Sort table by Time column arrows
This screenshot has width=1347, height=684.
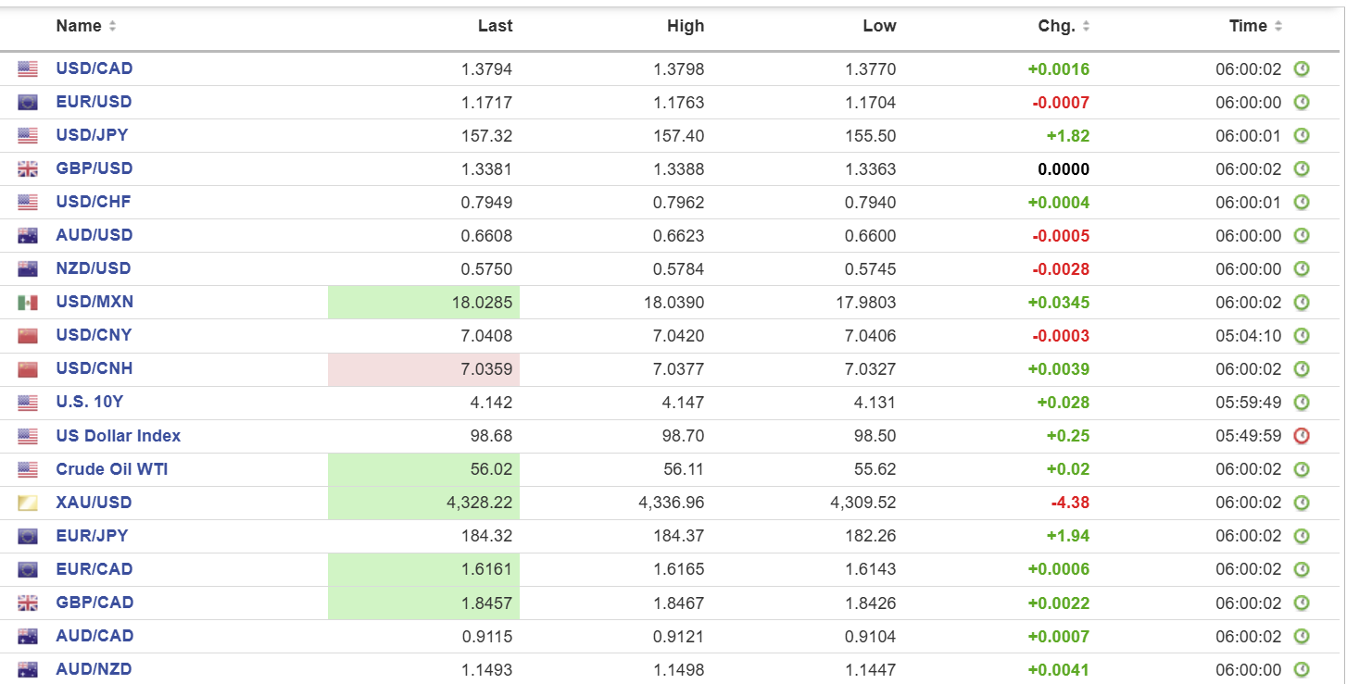(x=1278, y=27)
